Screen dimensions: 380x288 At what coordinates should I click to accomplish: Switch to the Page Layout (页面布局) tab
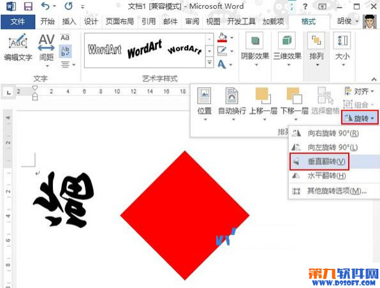point(119,22)
